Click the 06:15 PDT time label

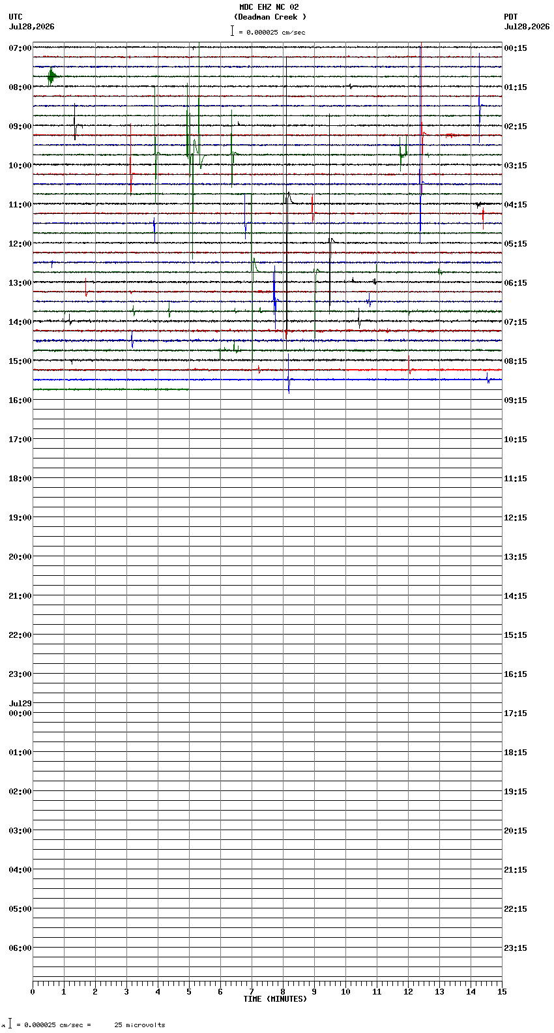click(x=516, y=283)
